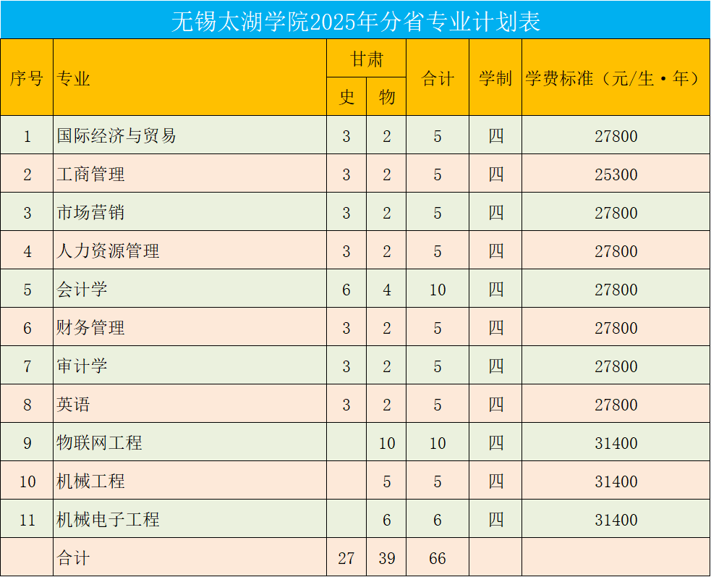Click the total 5 in 工商管理 row
The width and height of the screenshot is (711, 577).
click(x=437, y=174)
